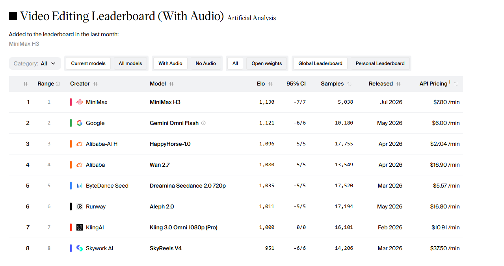Screen dimensions: 504x266
Task: Click the Wan 2.7 table row
Action: coord(236,165)
